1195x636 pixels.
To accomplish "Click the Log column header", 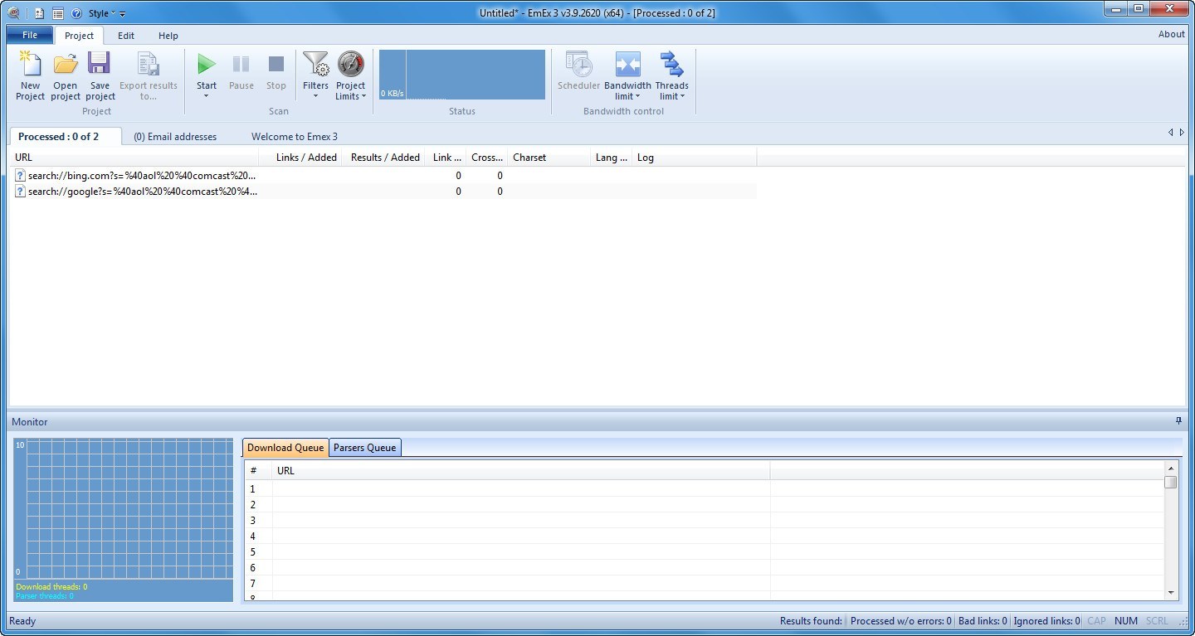I will coord(694,158).
